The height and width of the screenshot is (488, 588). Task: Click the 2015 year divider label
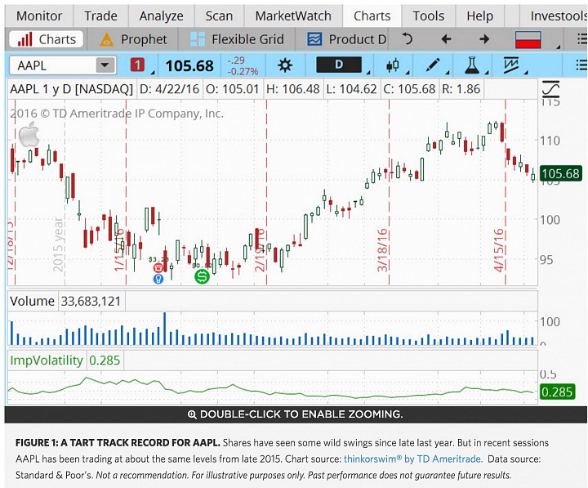coord(58,244)
